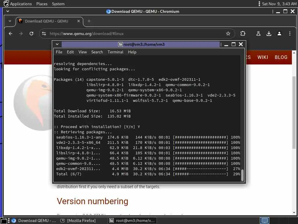Minimize the Chromium window
The image size is (298, 224).
point(278,12)
